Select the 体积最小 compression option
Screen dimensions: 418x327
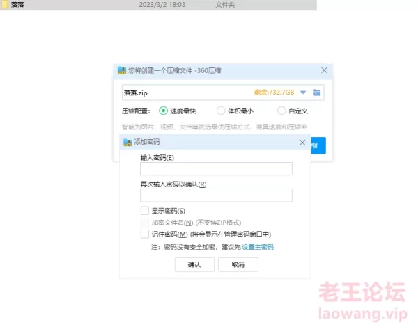pyautogui.click(x=221, y=111)
